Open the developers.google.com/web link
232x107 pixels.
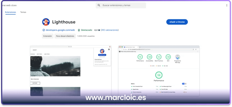[x=60, y=30]
